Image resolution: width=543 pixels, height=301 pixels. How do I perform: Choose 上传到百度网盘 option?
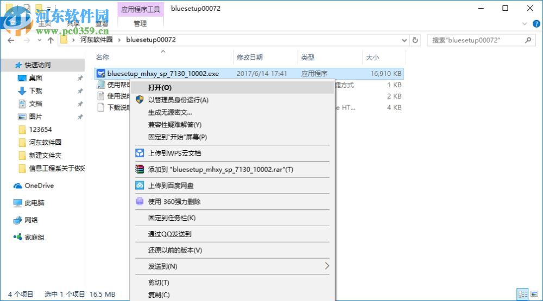tap(232, 185)
